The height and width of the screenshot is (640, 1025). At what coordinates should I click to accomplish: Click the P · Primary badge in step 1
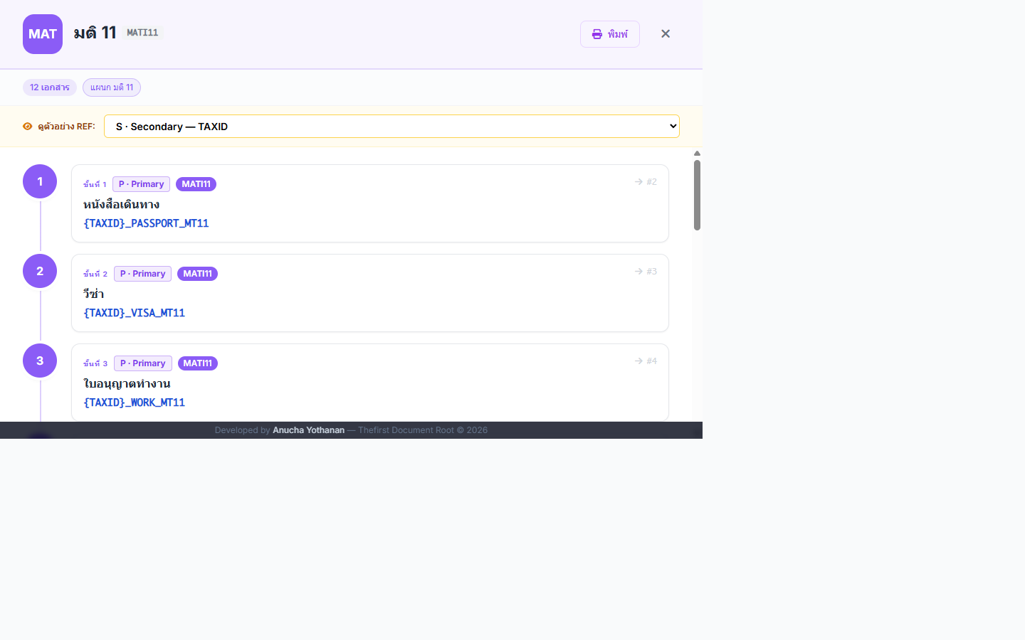click(141, 184)
